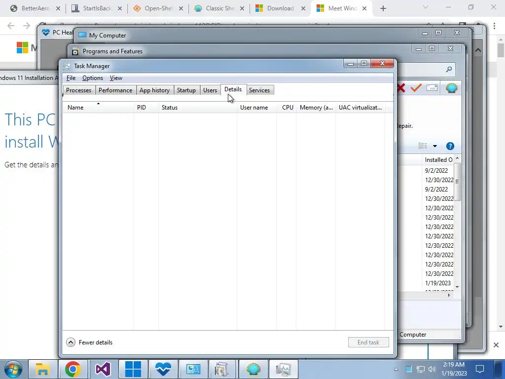Viewport: 505px width, 379px height.
Task: Open Chrome's three-dot menu
Action: click(494, 26)
